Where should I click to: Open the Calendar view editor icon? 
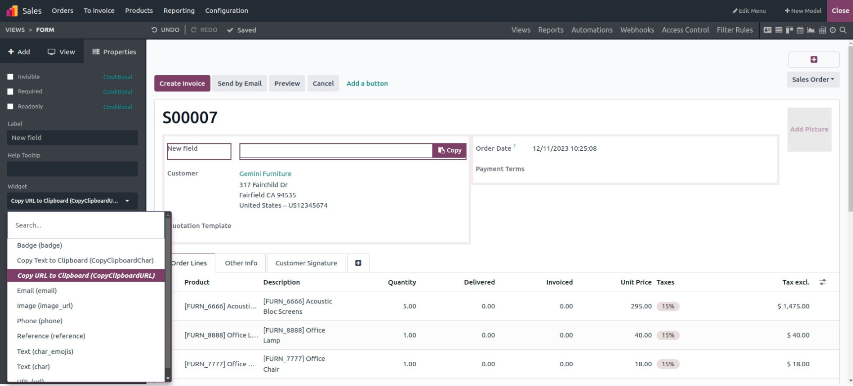(800, 30)
